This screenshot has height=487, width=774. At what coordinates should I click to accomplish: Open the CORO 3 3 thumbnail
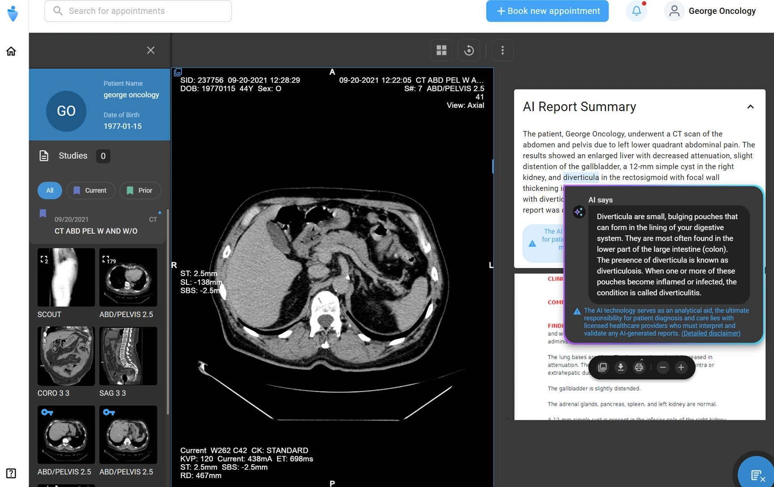(66, 356)
